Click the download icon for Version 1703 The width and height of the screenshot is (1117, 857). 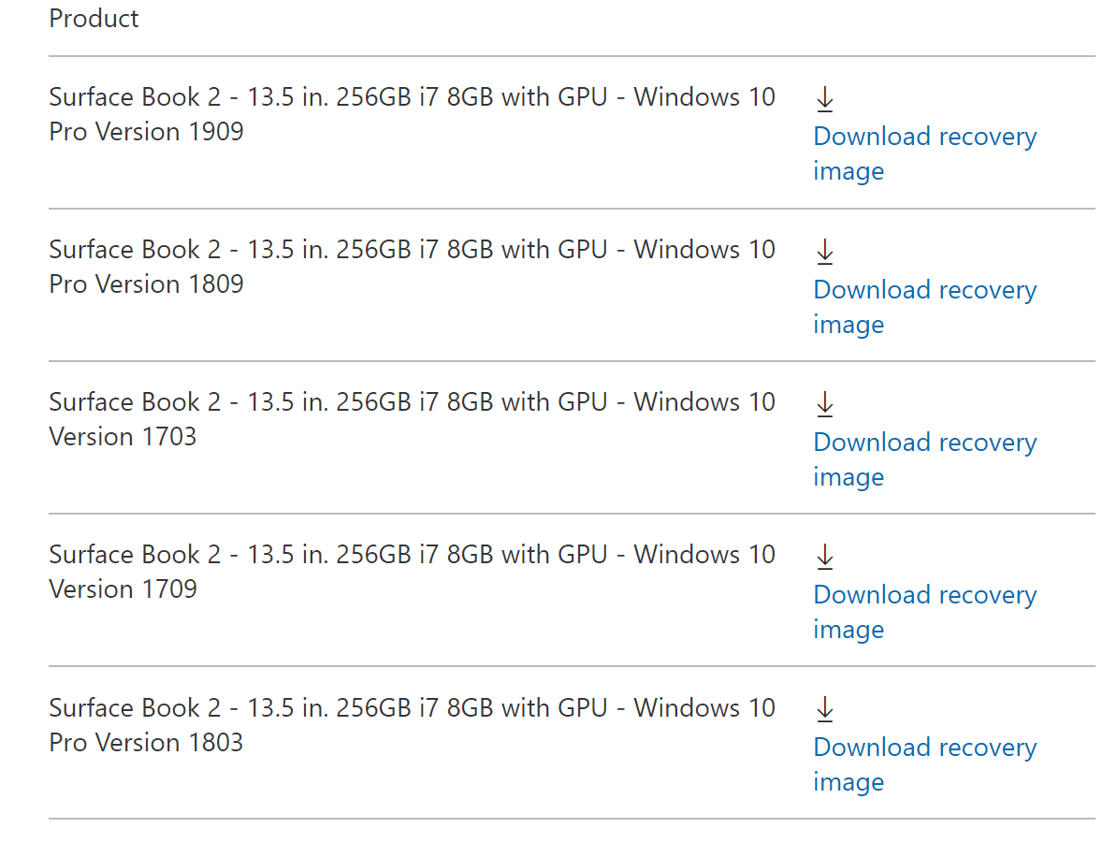[824, 402]
